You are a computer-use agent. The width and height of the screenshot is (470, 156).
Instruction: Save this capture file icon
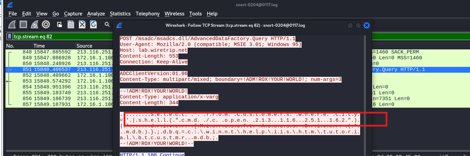pos(71,24)
